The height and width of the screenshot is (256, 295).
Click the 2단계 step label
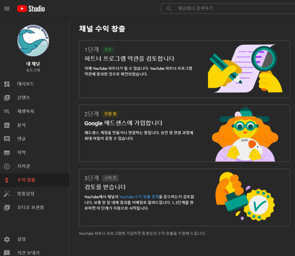click(92, 114)
